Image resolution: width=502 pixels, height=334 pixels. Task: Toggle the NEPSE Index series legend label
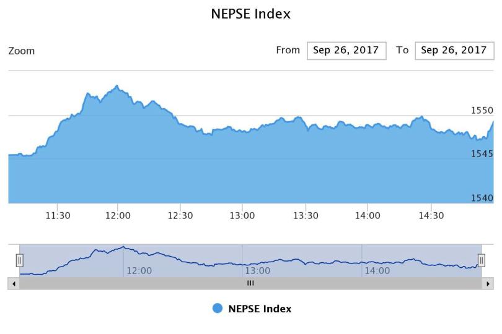pyautogui.click(x=260, y=309)
